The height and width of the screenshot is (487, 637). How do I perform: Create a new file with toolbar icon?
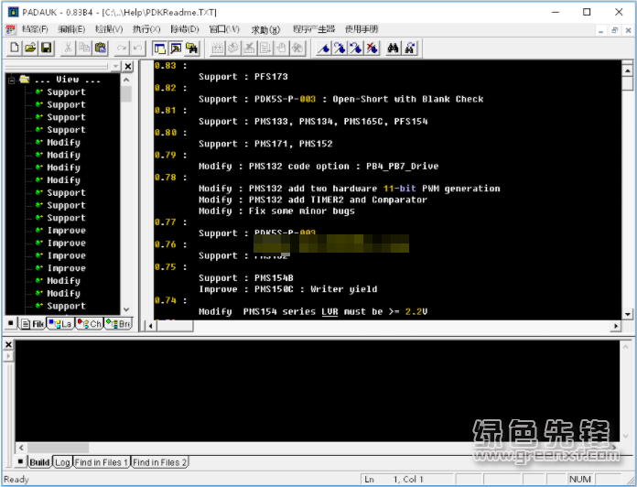pos(15,48)
